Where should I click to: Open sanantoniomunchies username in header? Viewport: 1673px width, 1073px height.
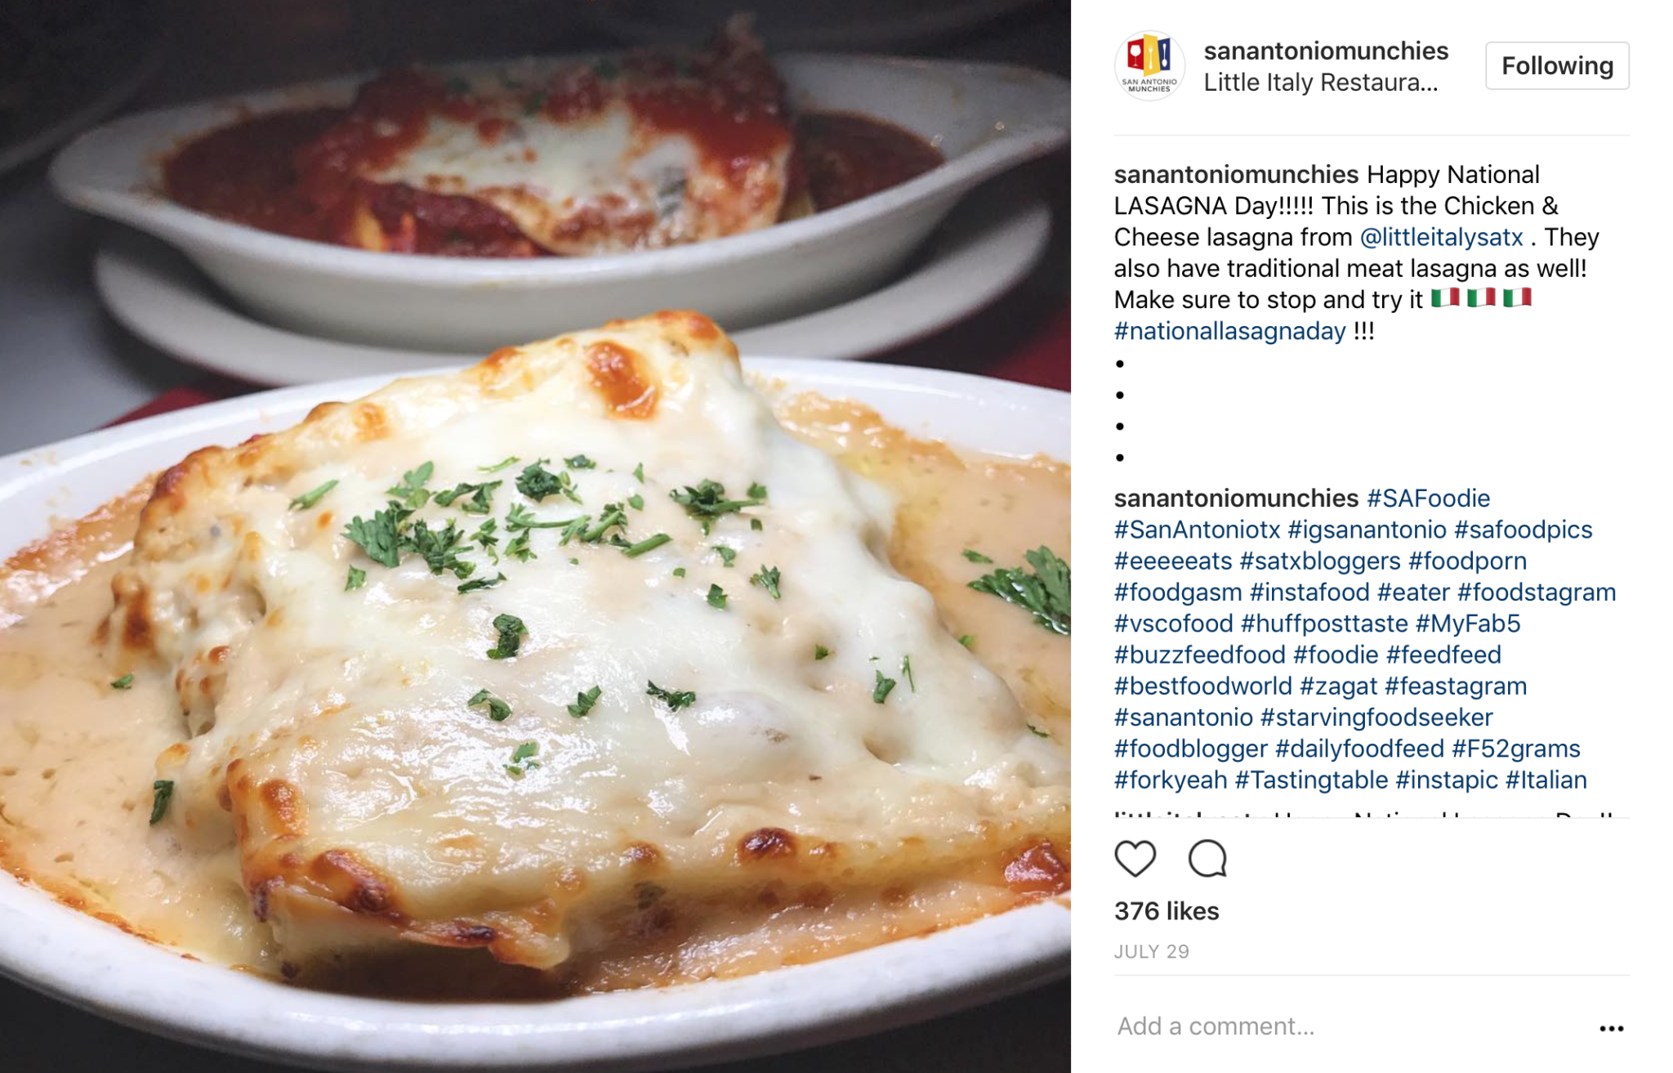click(x=1326, y=51)
